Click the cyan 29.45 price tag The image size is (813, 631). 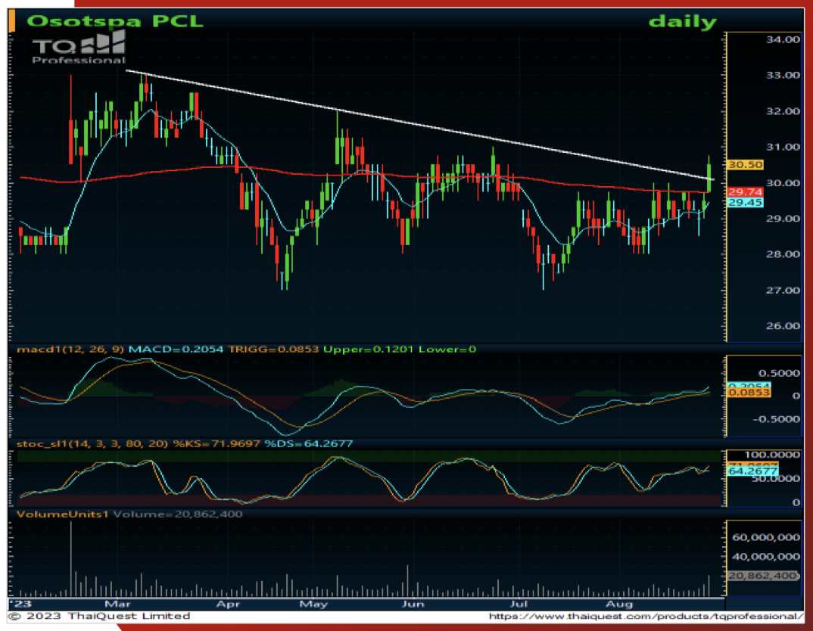pos(745,203)
